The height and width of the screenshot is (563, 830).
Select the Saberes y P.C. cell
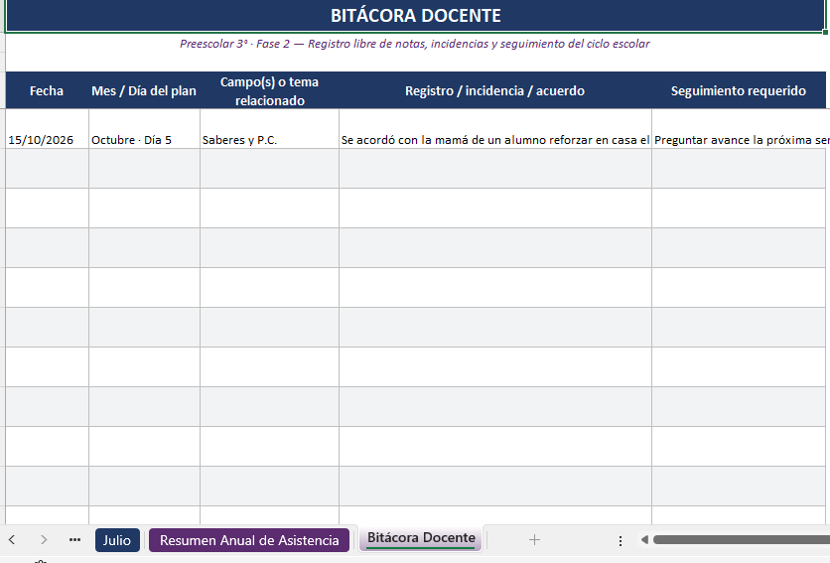click(269, 129)
